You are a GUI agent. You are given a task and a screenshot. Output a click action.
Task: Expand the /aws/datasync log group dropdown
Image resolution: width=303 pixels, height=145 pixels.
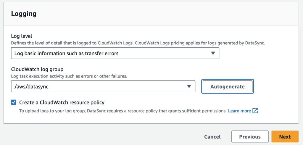(103, 86)
